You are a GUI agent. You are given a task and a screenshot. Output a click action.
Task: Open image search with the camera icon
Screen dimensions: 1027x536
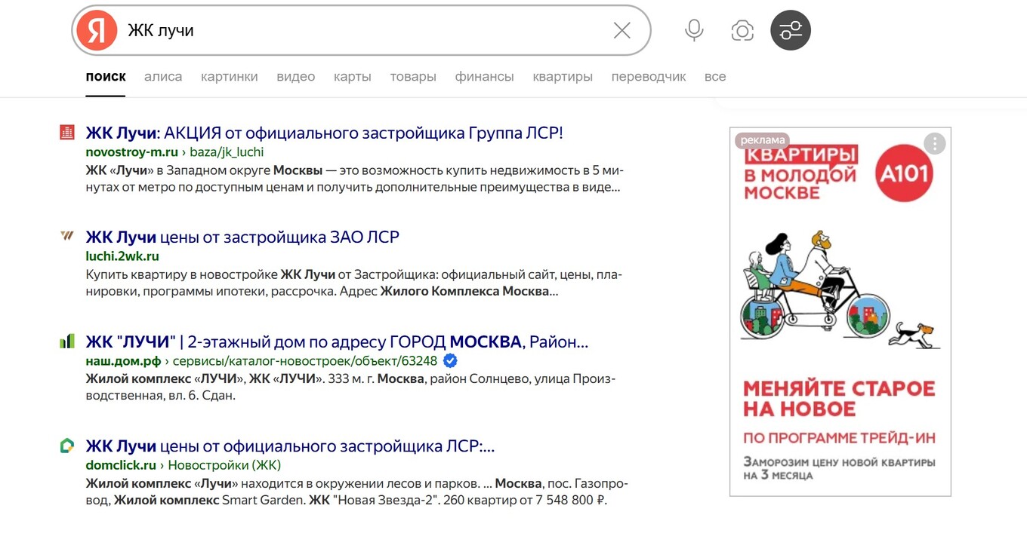tap(742, 30)
